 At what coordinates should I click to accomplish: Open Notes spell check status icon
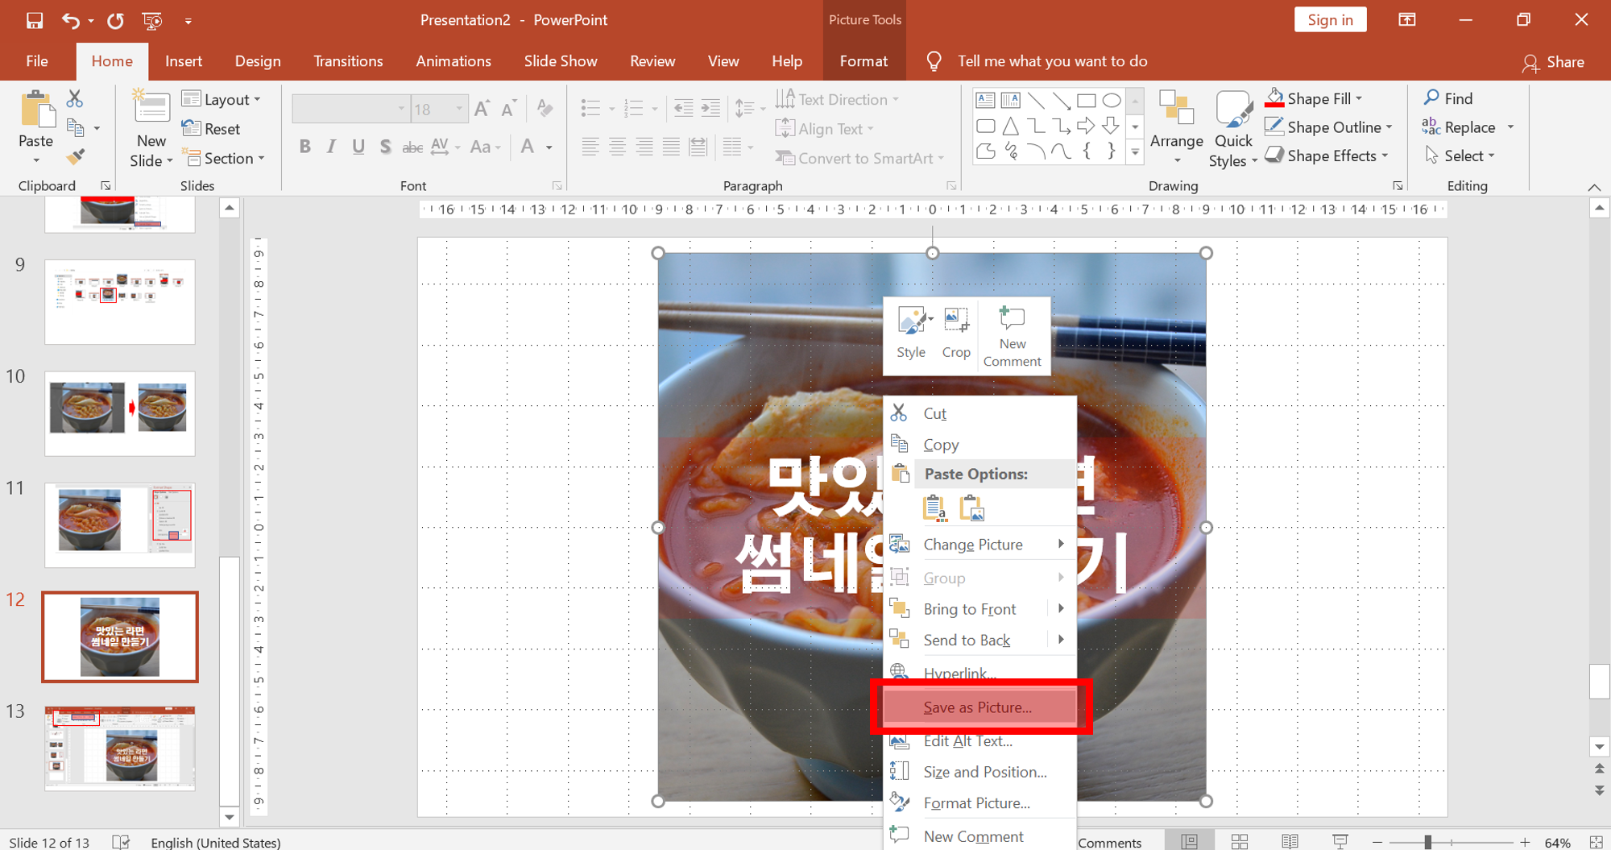(121, 842)
